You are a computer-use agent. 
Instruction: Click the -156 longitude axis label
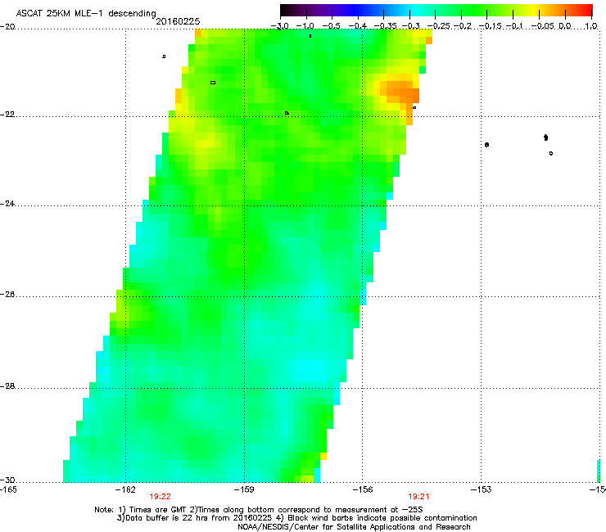363,490
